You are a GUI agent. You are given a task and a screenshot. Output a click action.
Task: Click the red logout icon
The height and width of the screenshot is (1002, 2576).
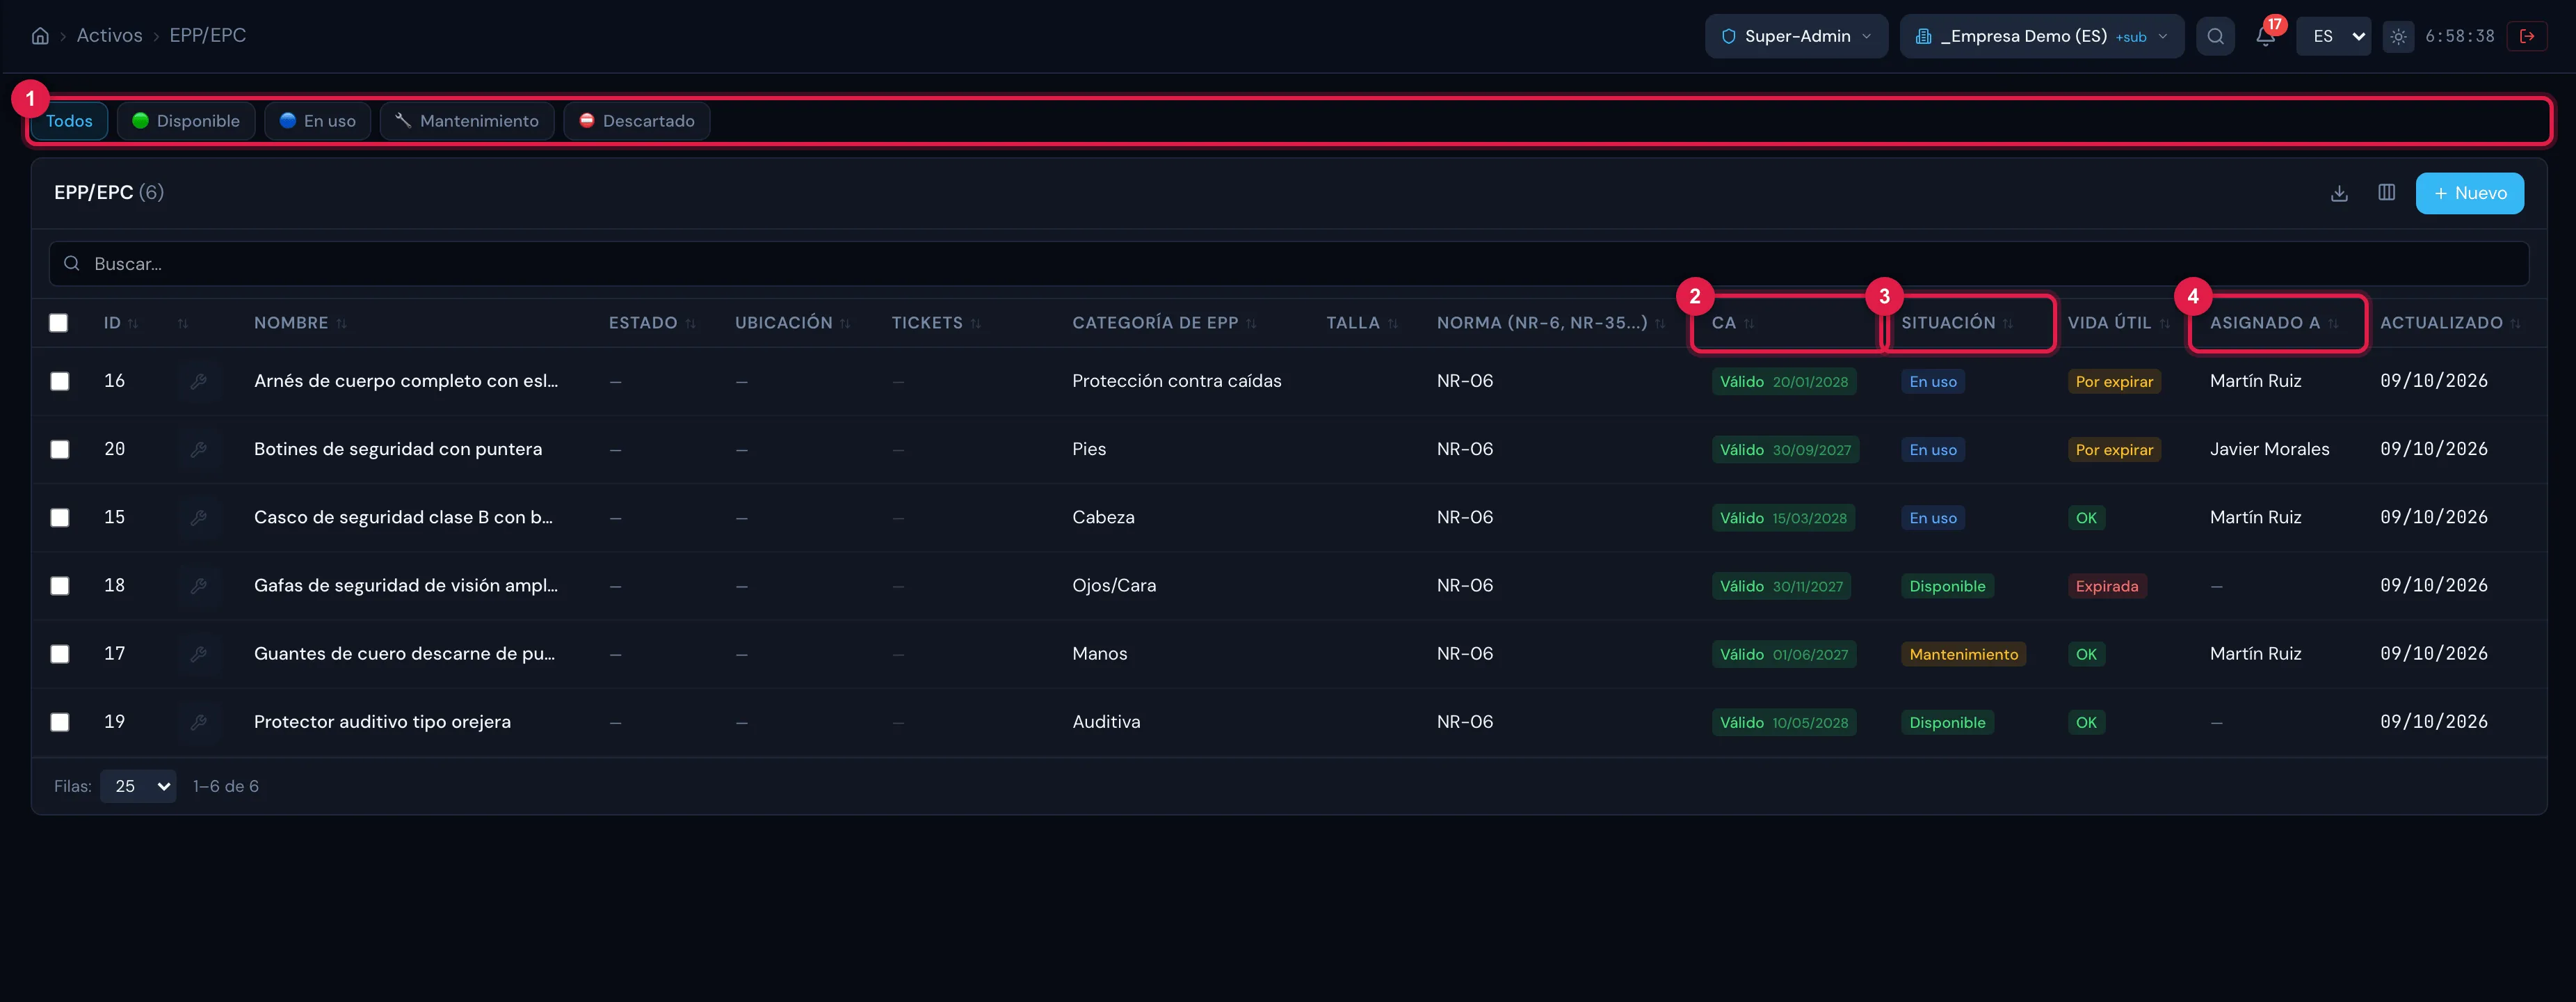pos(2527,36)
